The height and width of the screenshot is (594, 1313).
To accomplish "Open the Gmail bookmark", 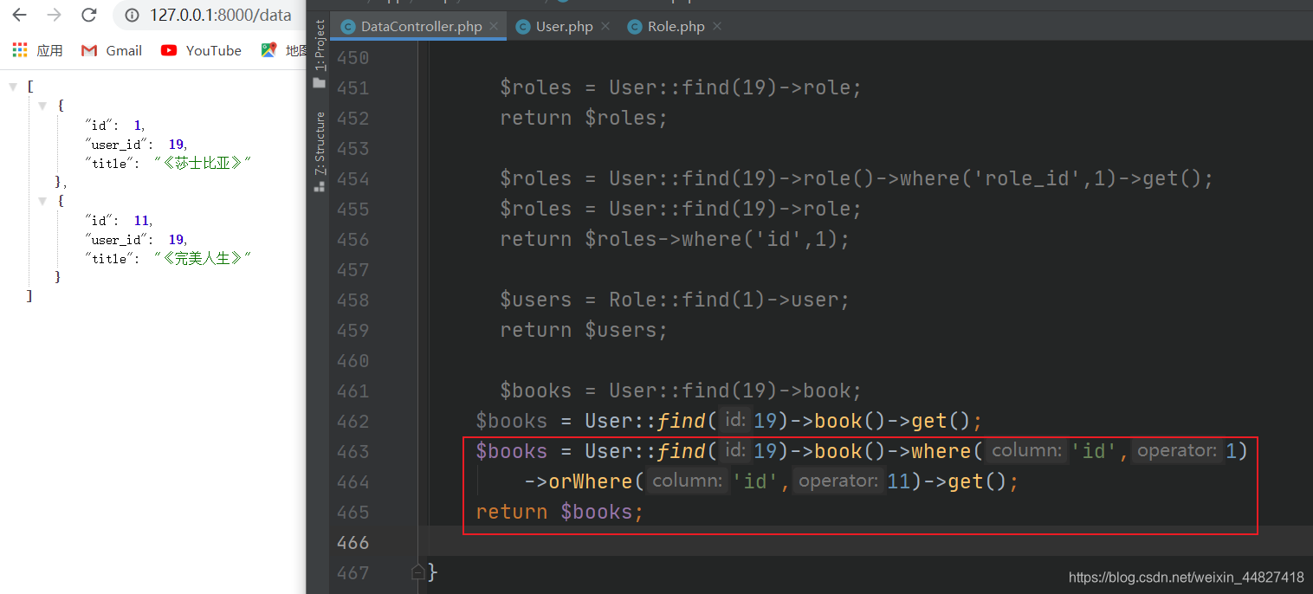I will (x=112, y=50).
